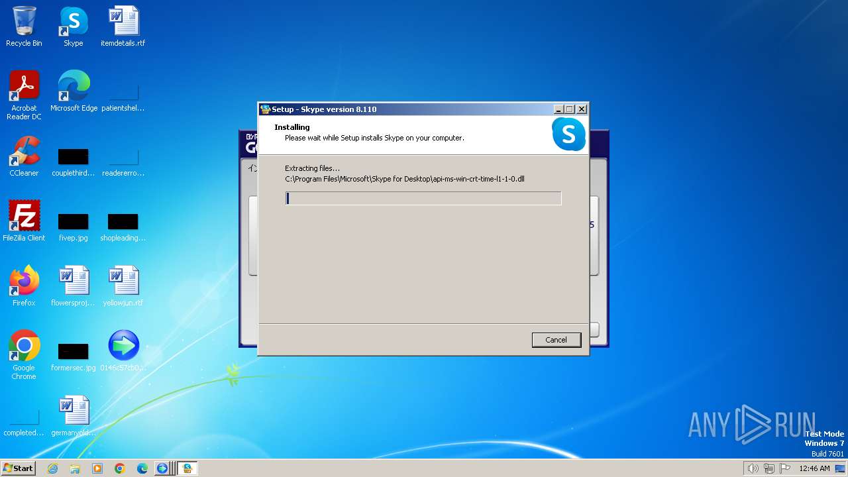Select the formersec.jpg image file
Screen dimensions: 848x477
[x=74, y=358]
